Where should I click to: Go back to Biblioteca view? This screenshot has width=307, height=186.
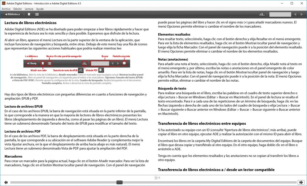13,14
